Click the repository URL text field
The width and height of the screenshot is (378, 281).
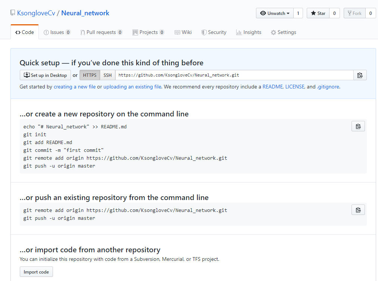point(234,75)
